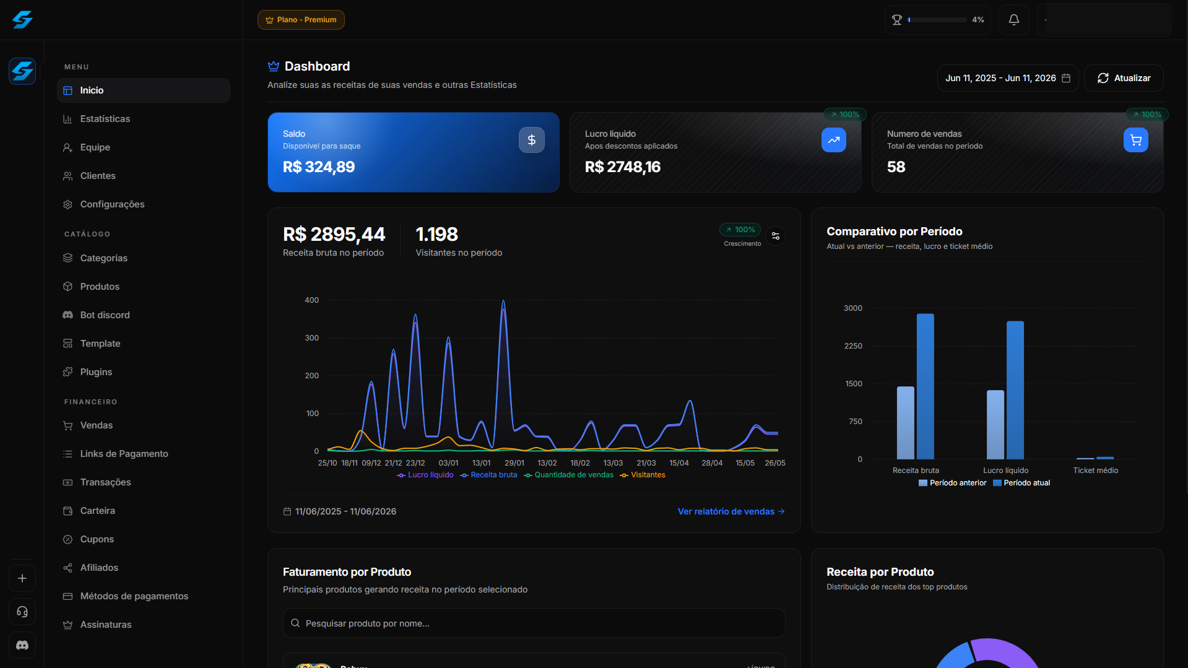Click the Plugins puzzle icon
Screen dimensions: 1188x668
point(67,372)
